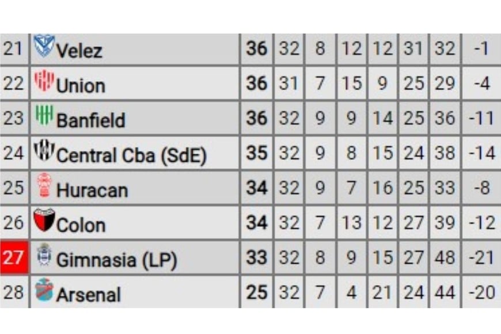
Task: Open the Velez team link
Action: (x=79, y=51)
